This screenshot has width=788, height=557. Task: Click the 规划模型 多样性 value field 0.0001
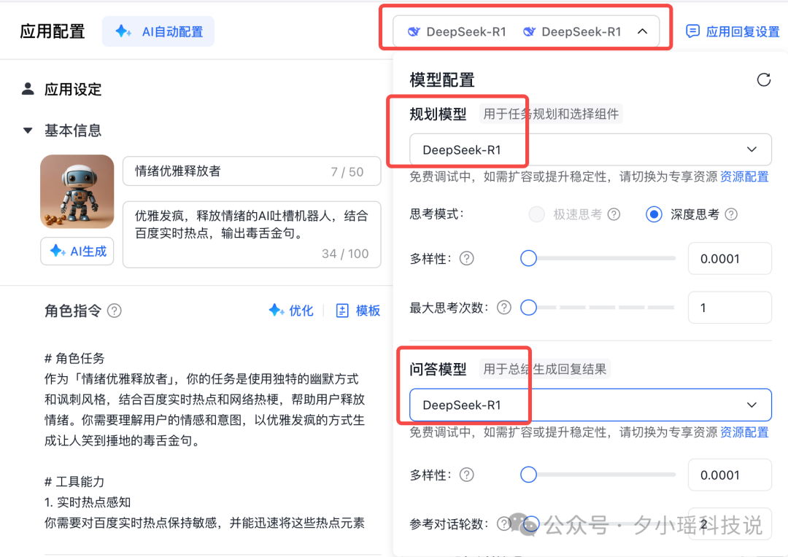pos(729,259)
